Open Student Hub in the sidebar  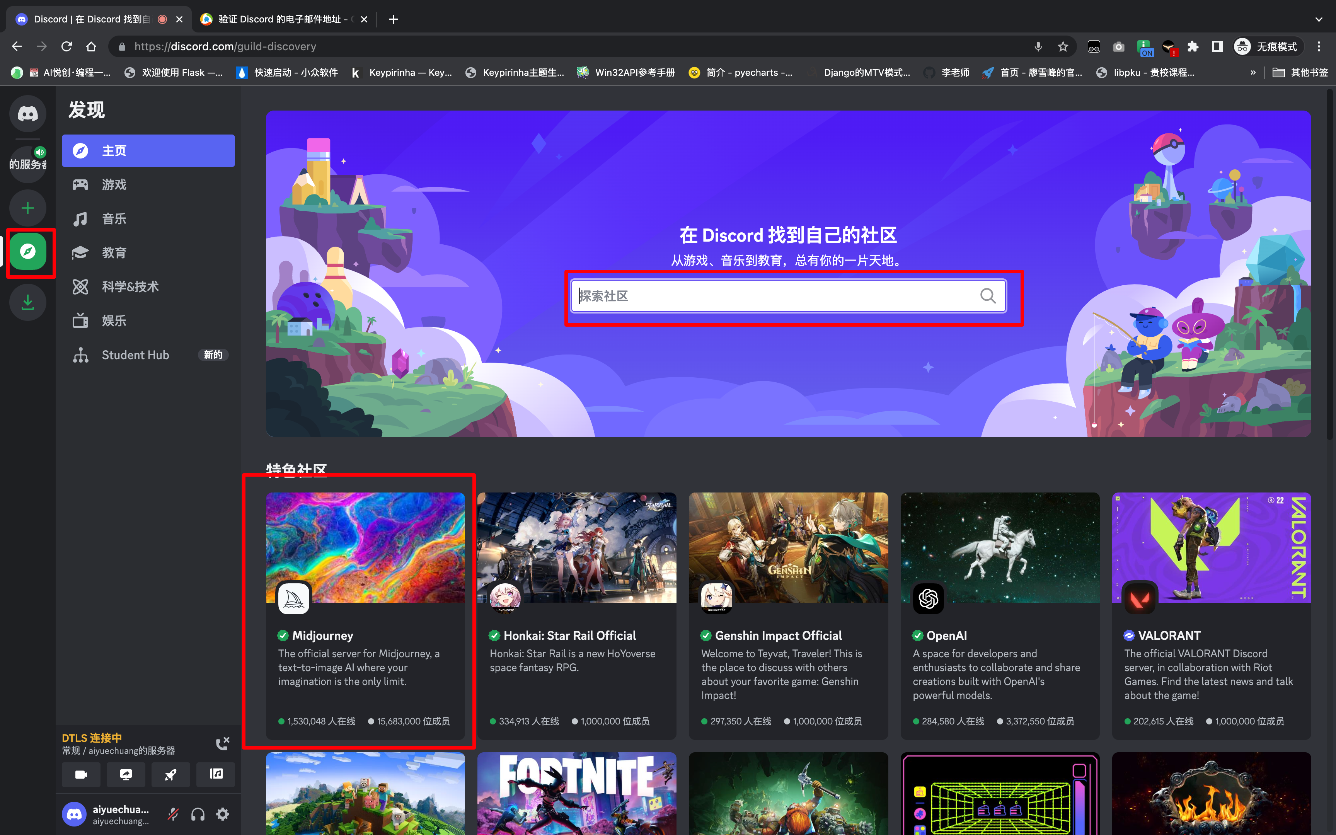tap(148, 355)
